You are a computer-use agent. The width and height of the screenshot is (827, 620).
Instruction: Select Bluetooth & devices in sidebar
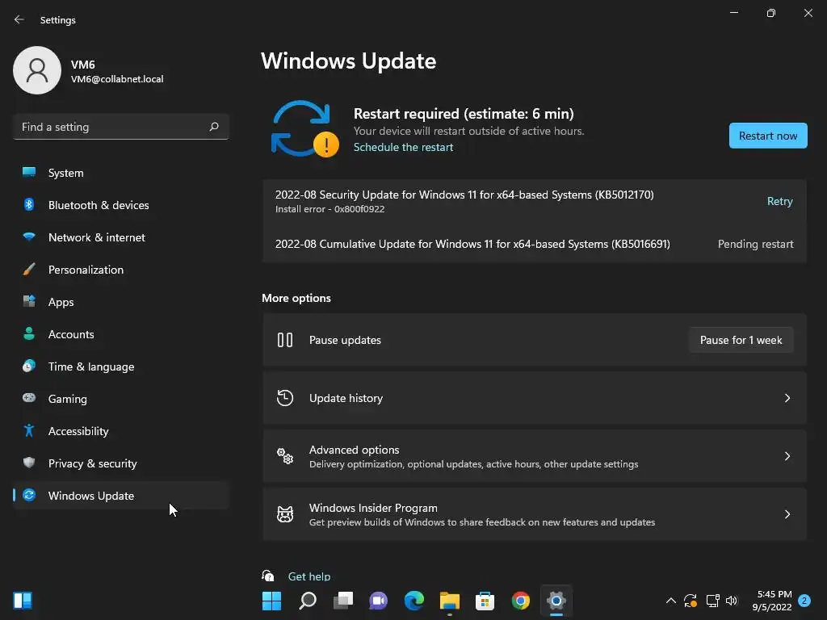tap(121, 205)
